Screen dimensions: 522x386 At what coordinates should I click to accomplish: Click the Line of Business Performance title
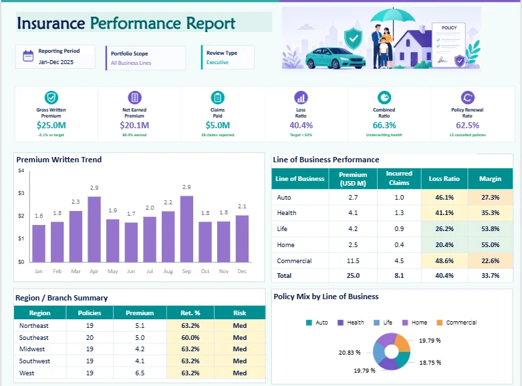tap(326, 160)
